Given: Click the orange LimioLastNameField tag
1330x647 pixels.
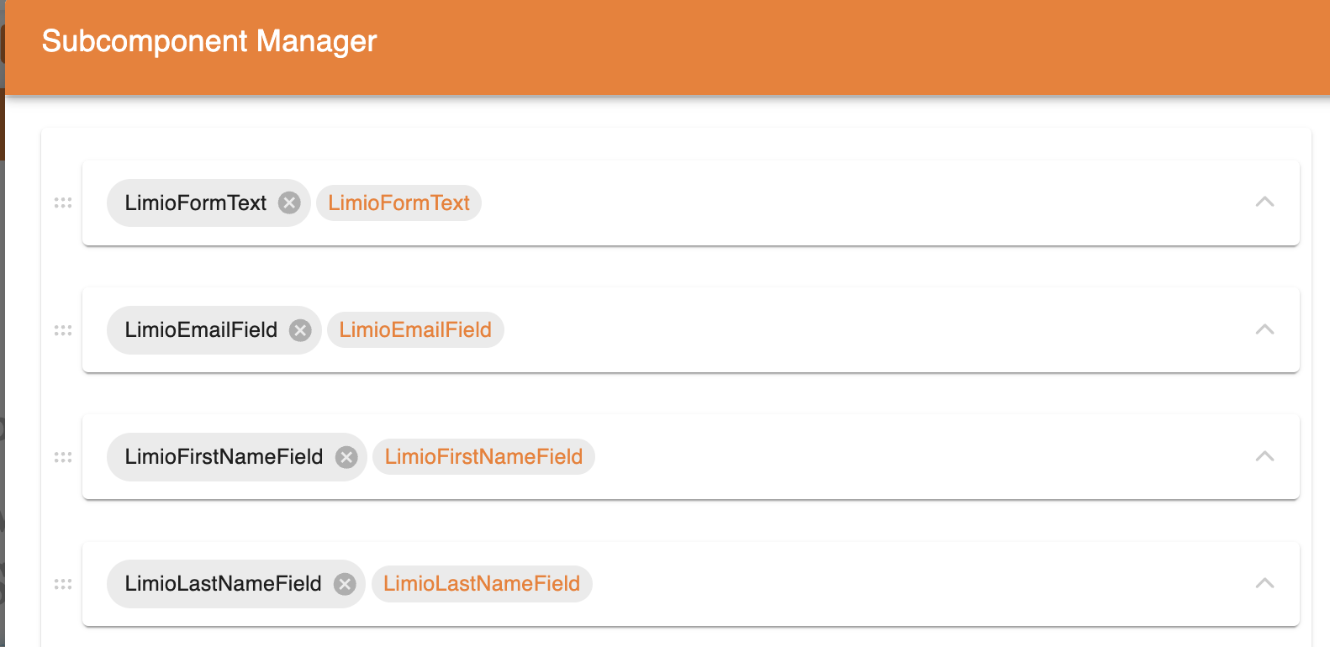Looking at the screenshot, I should [482, 584].
